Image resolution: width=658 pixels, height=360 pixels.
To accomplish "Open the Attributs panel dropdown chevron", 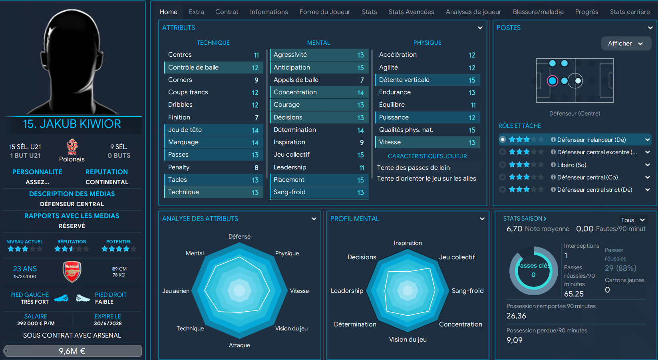I will pyautogui.click(x=480, y=28).
